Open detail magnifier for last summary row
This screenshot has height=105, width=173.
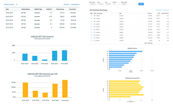pyautogui.click(x=91, y=41)
